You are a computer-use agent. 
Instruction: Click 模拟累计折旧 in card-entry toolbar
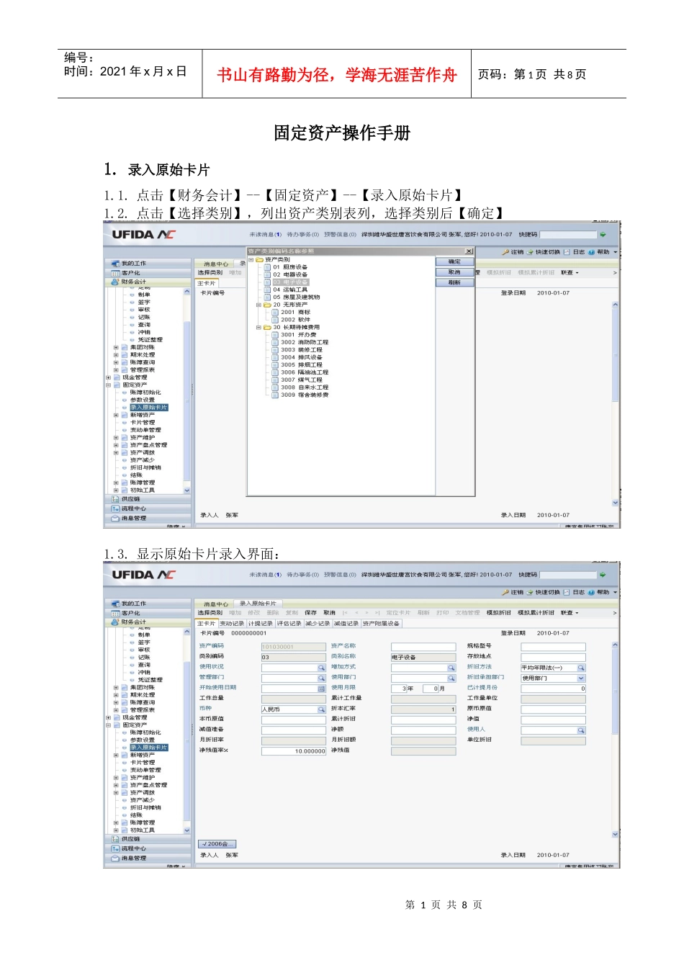tap(536, 613)
